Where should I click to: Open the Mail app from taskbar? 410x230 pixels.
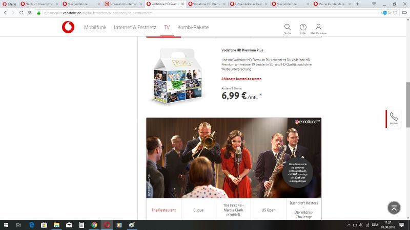click(69, 225)
